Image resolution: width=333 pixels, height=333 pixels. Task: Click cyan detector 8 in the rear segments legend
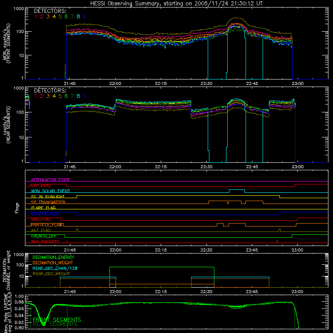point(78,96)
